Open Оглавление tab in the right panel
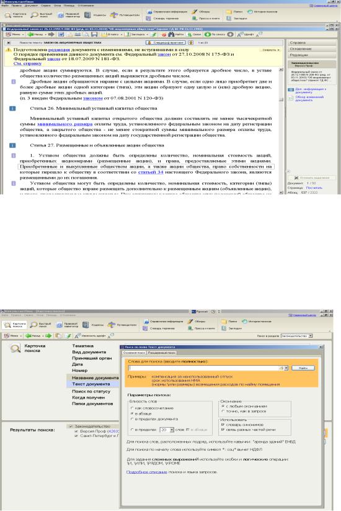This screenshot has height=511, width=341. pos(311,49)
